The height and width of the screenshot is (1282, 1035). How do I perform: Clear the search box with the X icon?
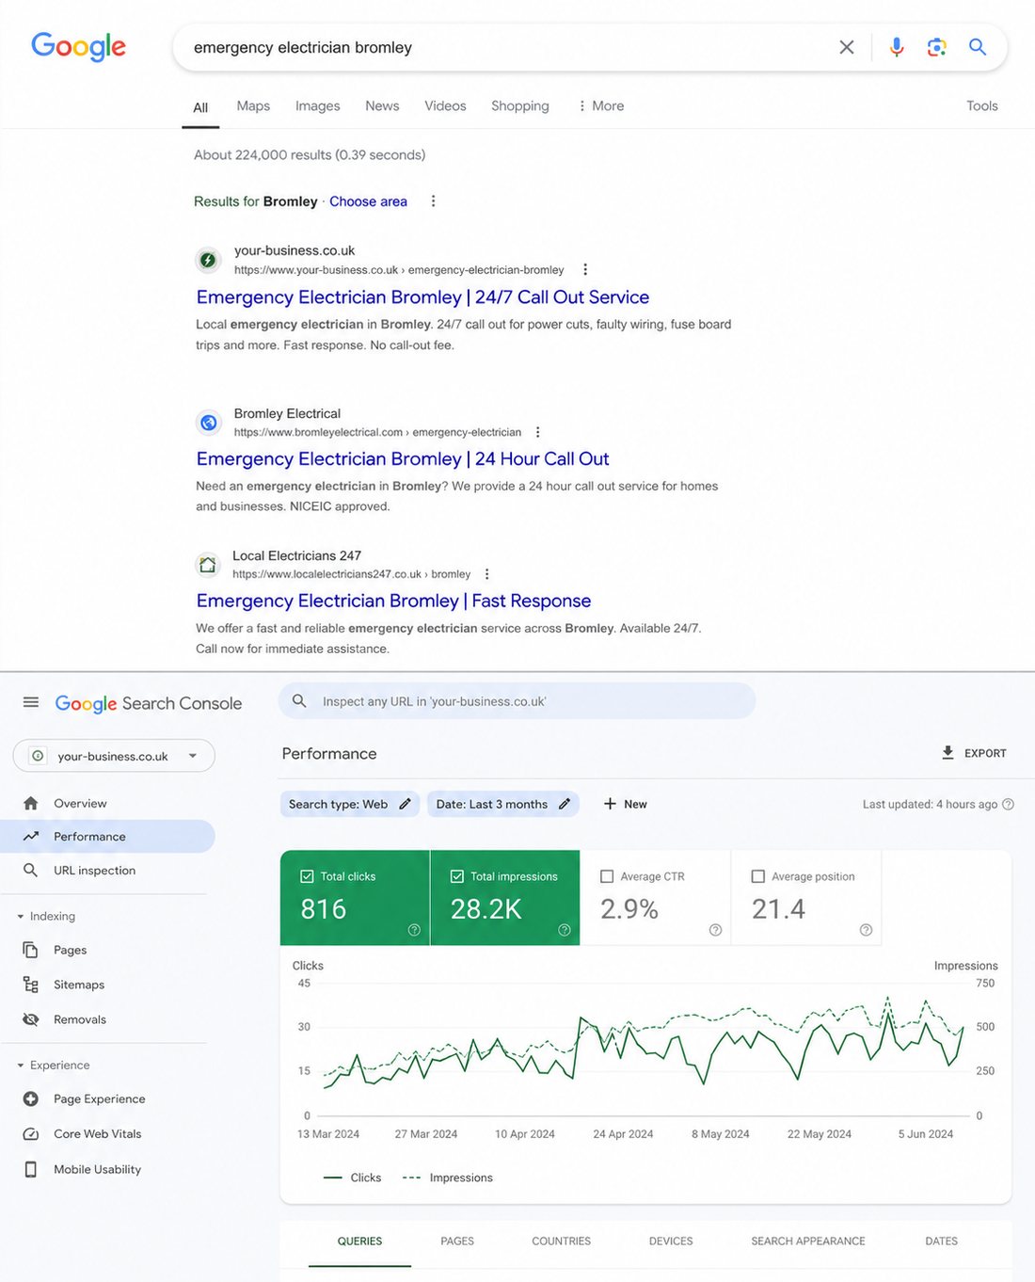tap(847, 47)
